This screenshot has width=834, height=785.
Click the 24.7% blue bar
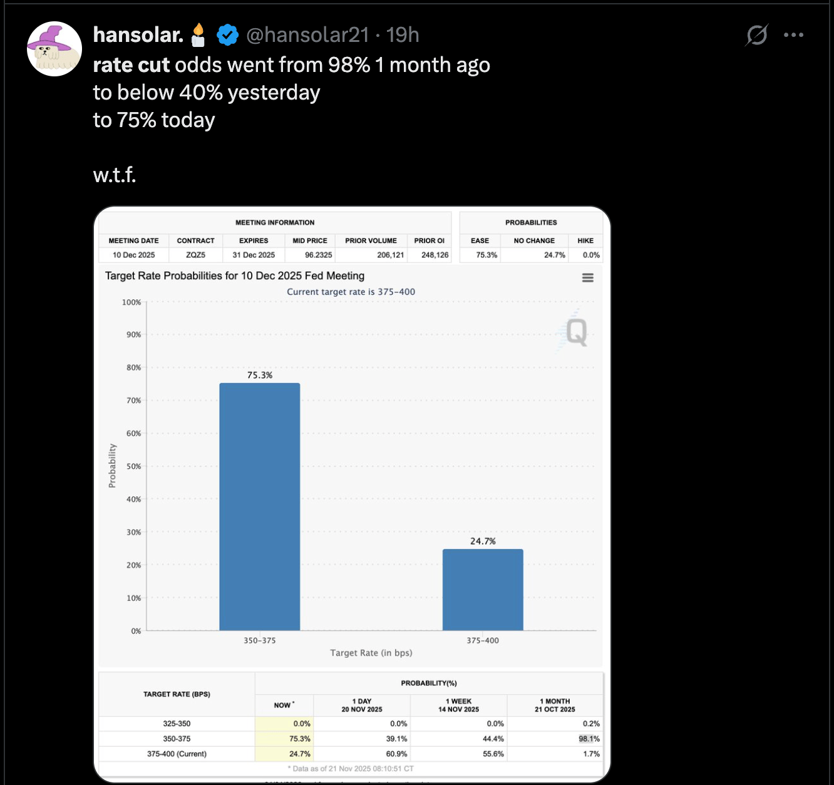483,589
